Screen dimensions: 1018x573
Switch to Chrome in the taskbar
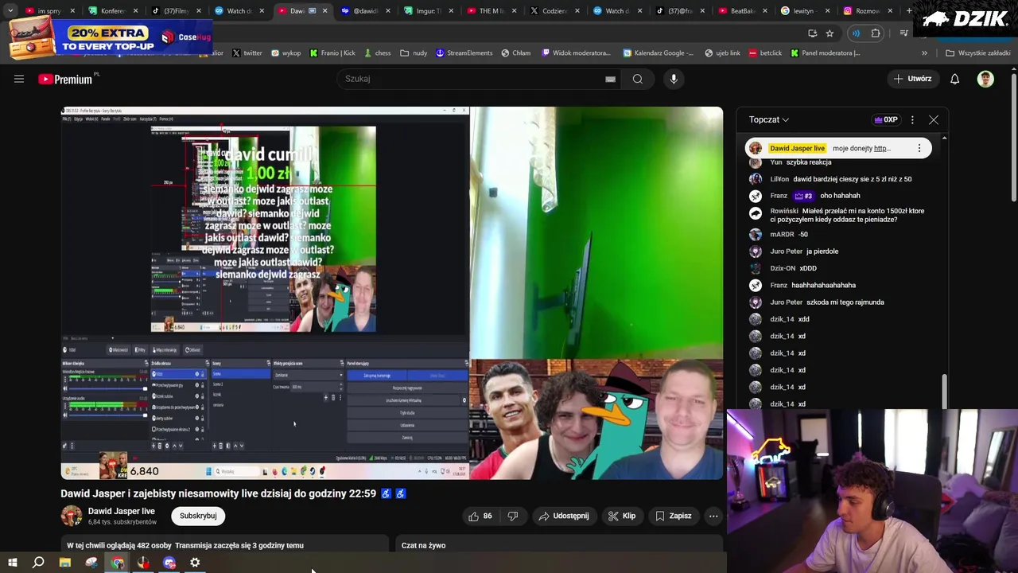pos(118,563)
